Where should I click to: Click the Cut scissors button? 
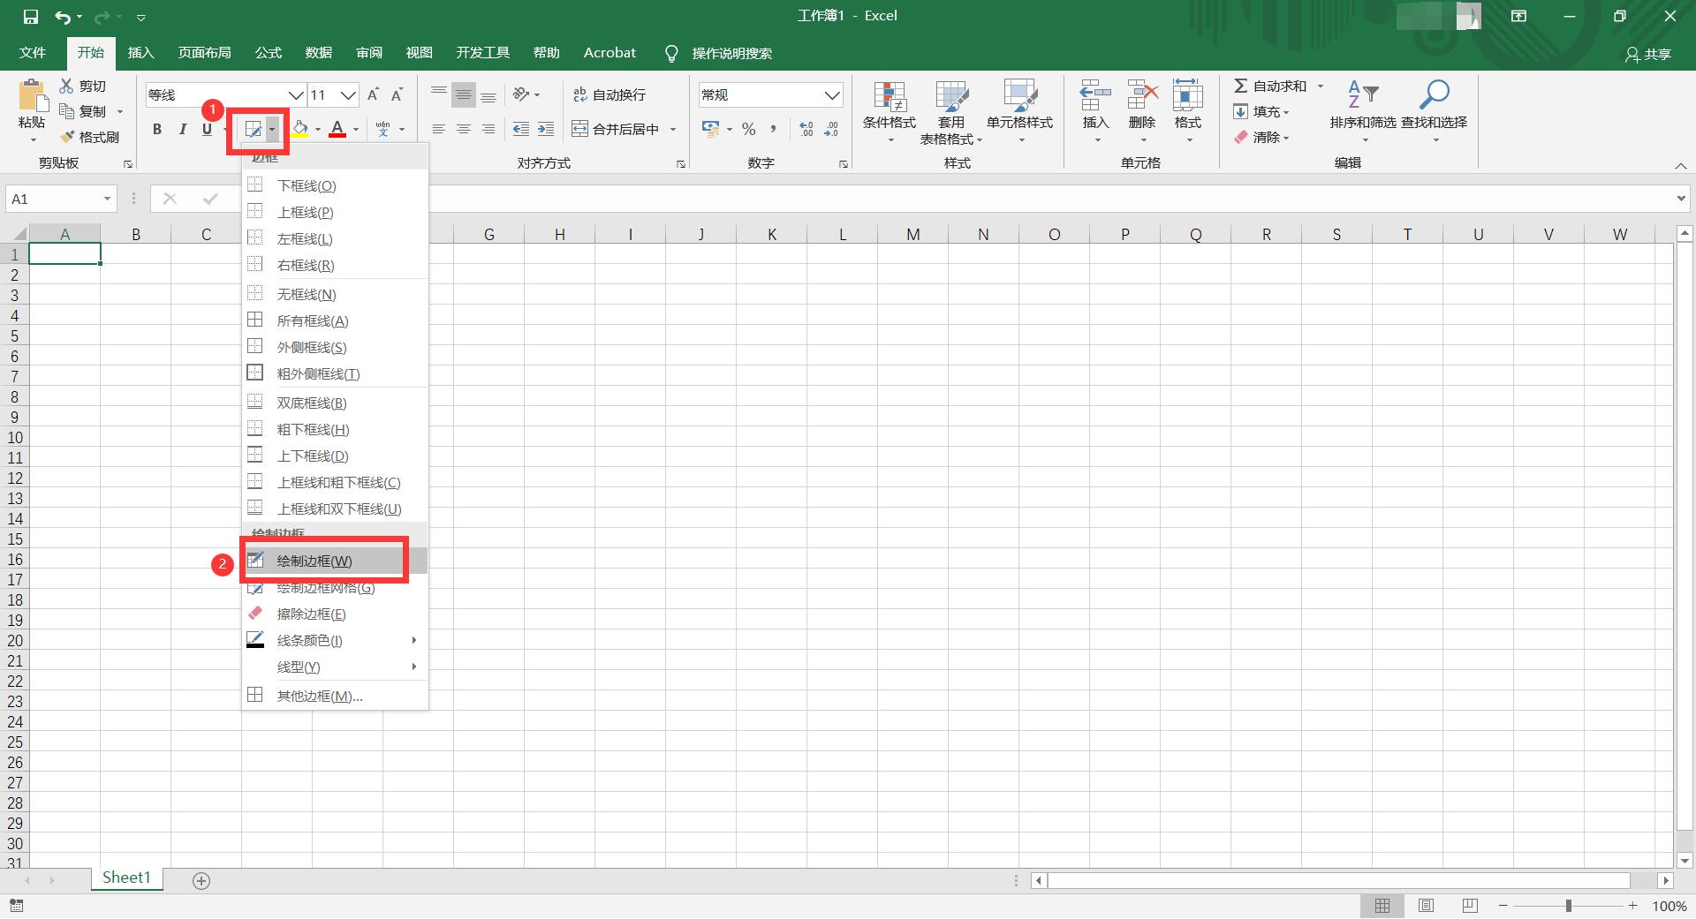point(83,86)
